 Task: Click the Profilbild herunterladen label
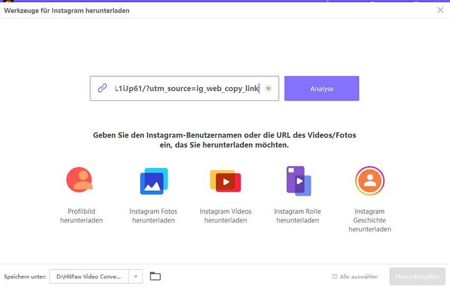tap(82, 216)
